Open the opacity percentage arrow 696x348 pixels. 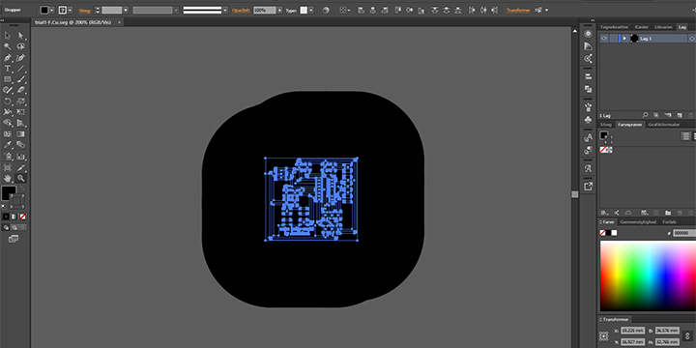(279, 10)
